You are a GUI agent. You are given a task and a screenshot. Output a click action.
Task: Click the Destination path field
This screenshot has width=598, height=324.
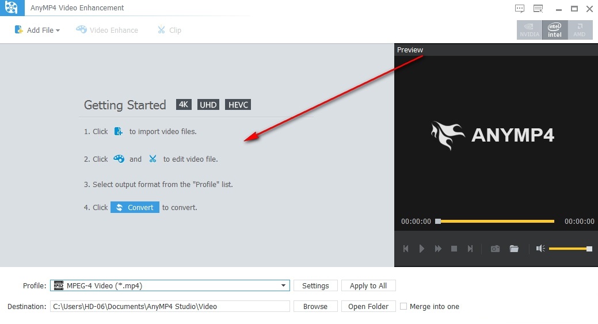(170, 307)
